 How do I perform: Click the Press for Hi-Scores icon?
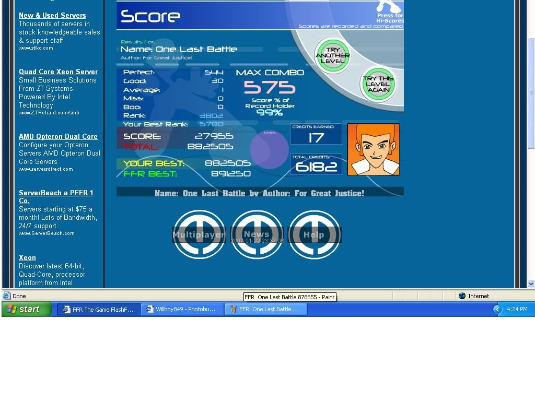(x=390, y=11)
